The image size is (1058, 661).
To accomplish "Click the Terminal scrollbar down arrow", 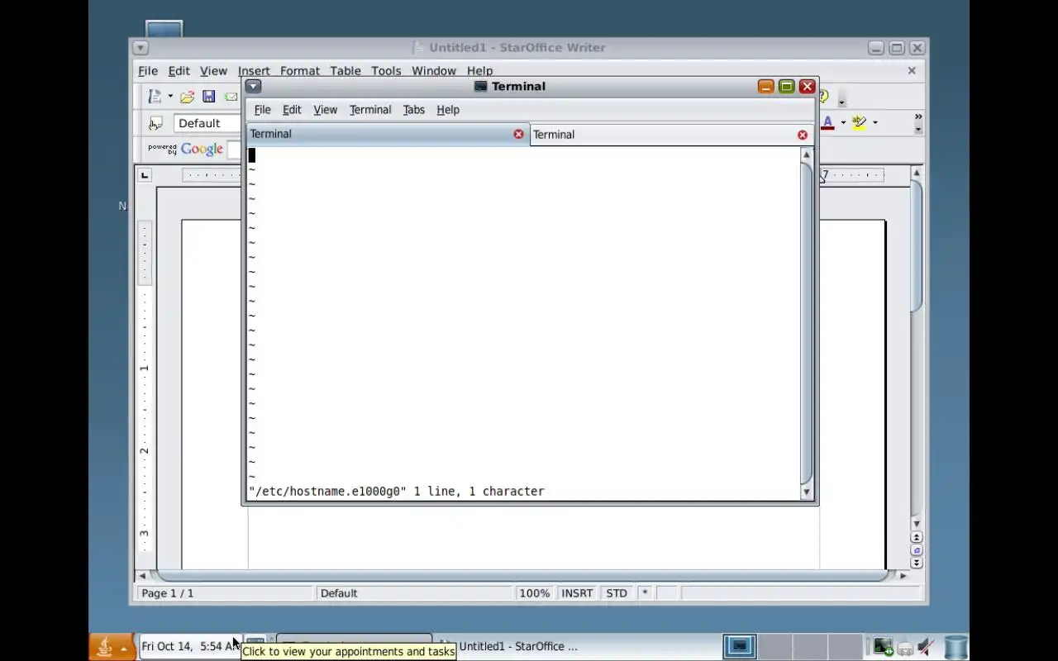I will pos(807,492).
